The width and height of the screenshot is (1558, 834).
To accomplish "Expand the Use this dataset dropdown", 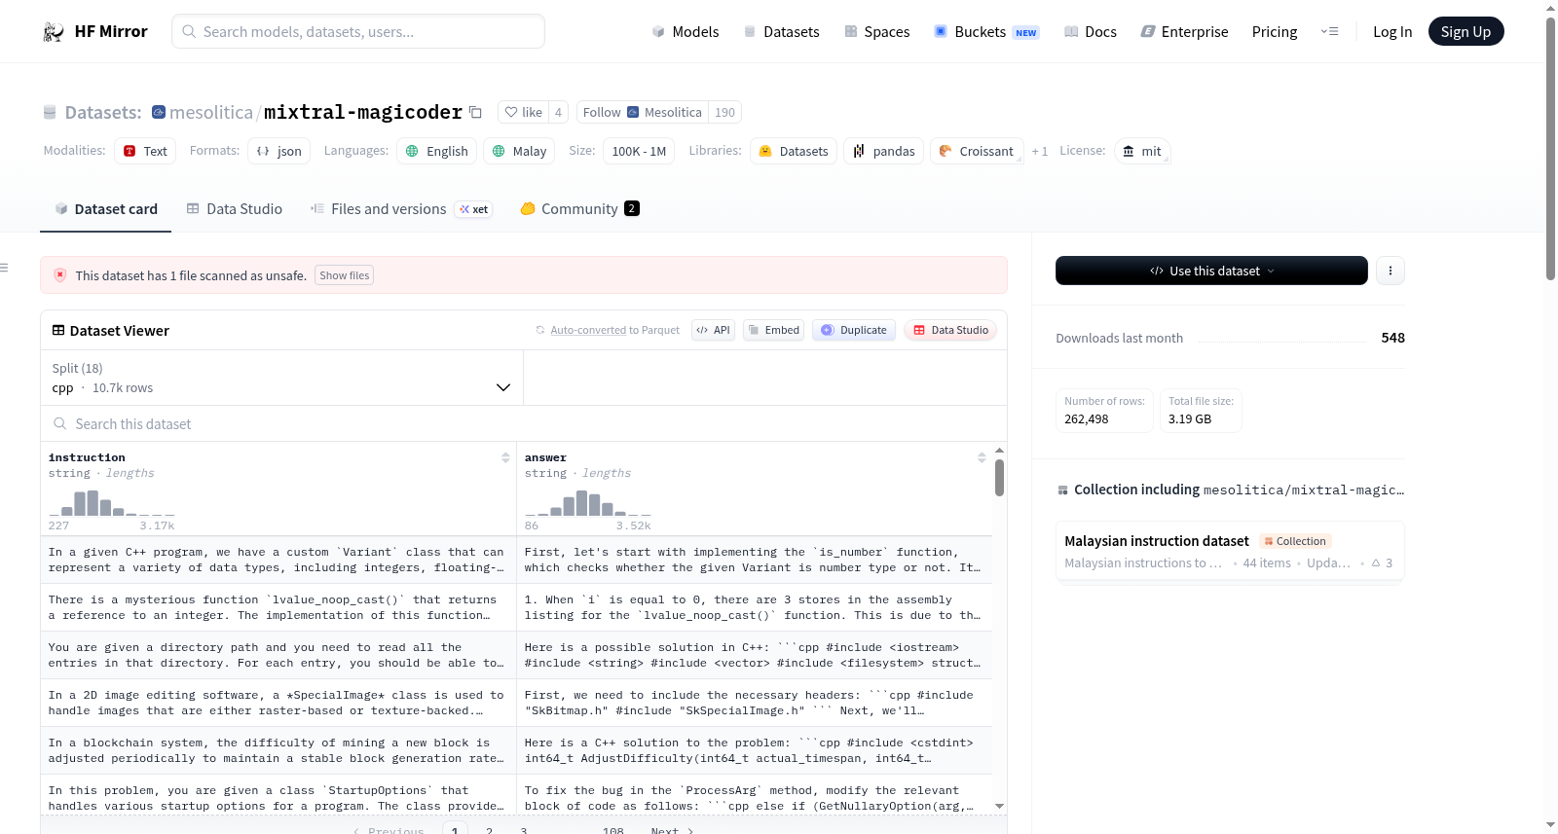I will [1211, 271].
